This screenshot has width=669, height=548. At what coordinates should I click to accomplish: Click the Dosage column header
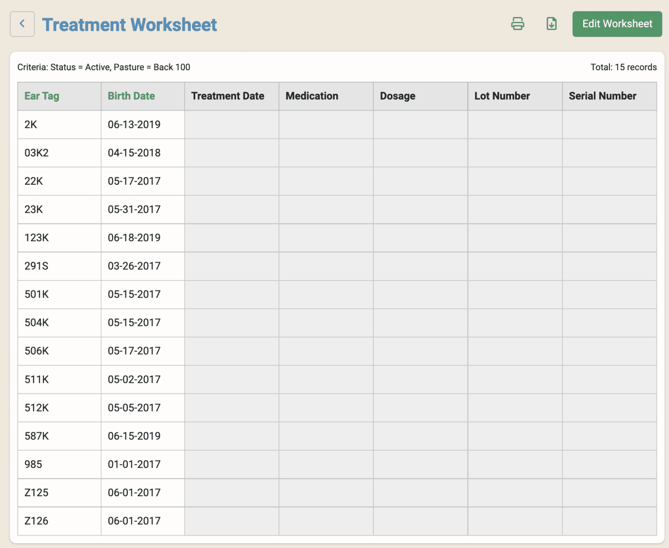tap(397, 96)
